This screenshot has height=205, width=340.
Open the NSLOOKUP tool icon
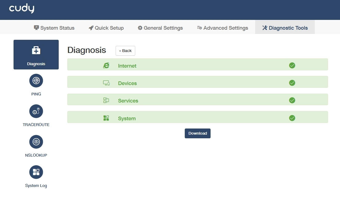coord(36,142)
